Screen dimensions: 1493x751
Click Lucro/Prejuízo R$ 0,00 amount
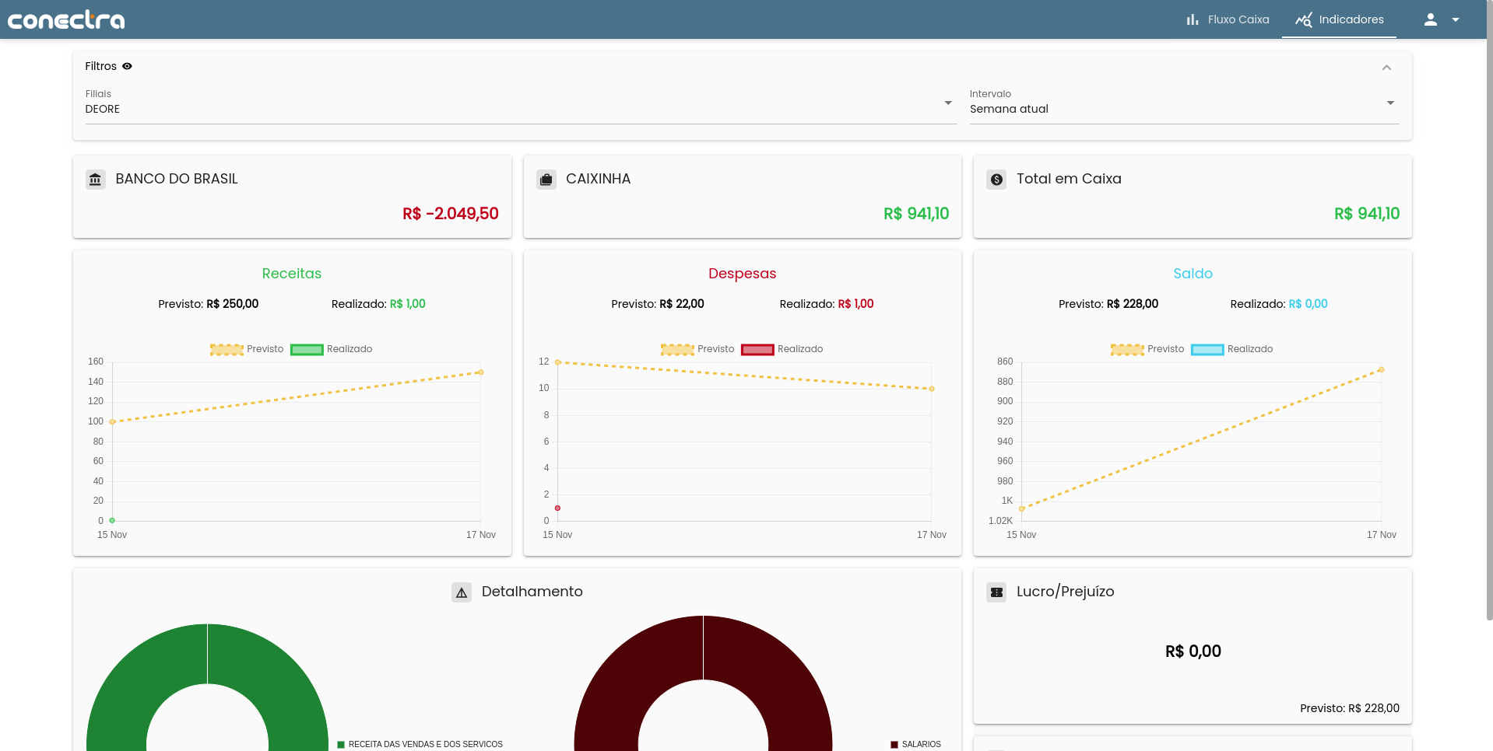click(x=1193, y=651)
